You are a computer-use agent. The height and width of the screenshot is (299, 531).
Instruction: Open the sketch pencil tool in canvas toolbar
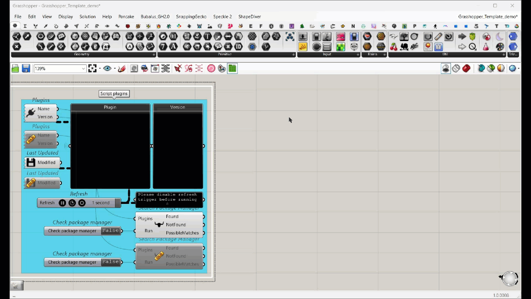point(122,69)
